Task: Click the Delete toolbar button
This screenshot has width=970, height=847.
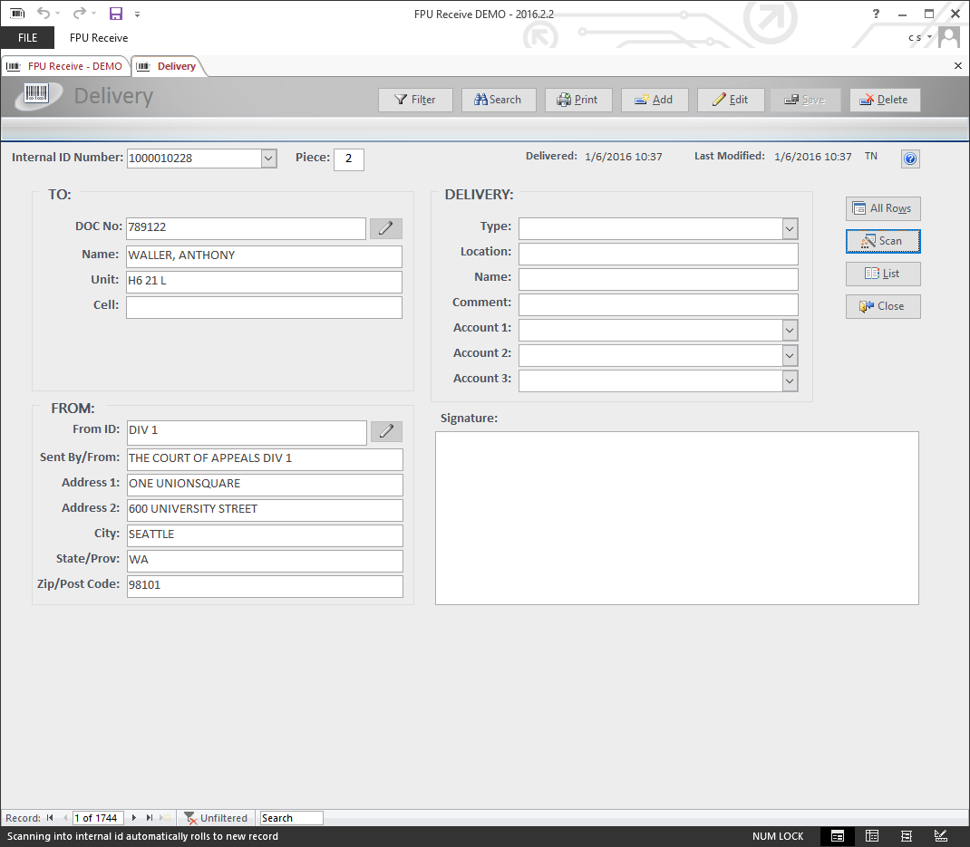Action: tap(885, 100)
